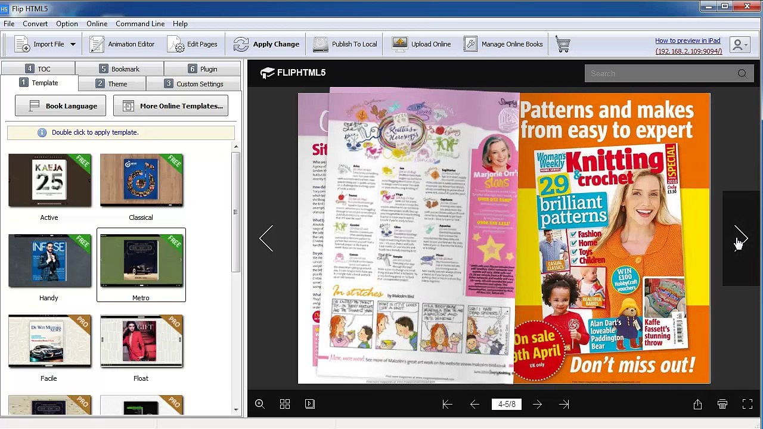The image size is (763, 429).
Task: Toggle the table of contents panel icon
Action: [310, 404]
